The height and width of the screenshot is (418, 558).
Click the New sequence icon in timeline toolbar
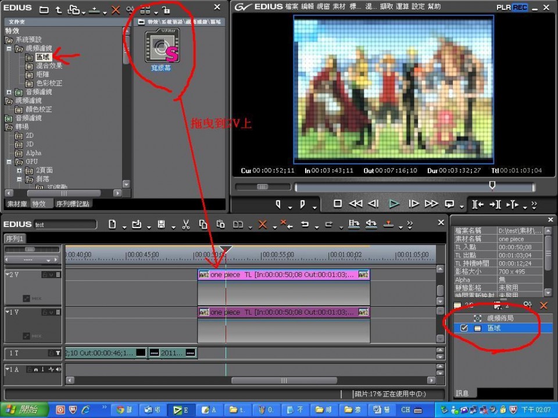pyautogui.click(x=112, y=225)
